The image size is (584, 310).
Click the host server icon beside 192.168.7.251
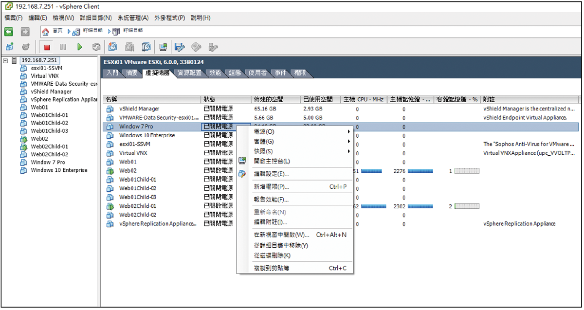coord(14,60)
